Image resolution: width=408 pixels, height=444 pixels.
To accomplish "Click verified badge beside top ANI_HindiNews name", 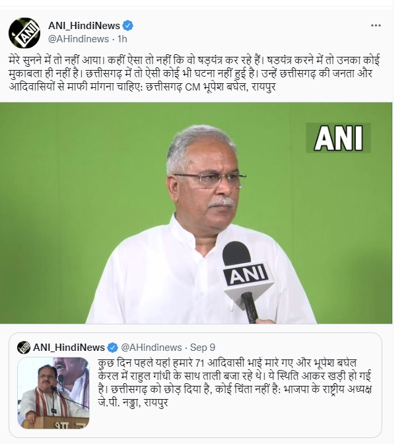I will pos(128,26).
